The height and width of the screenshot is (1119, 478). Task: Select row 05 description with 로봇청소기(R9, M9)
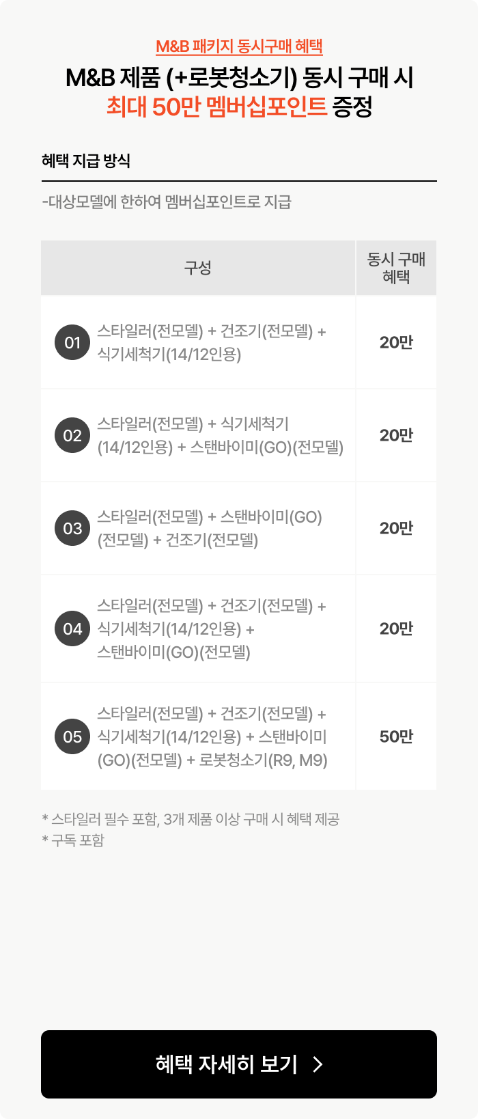[x=212, y=737]
